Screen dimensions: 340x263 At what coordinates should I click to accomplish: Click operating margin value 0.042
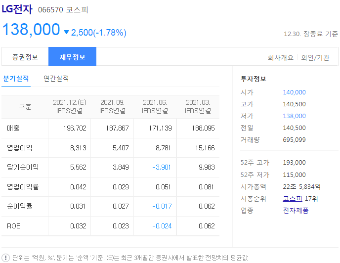78,187
